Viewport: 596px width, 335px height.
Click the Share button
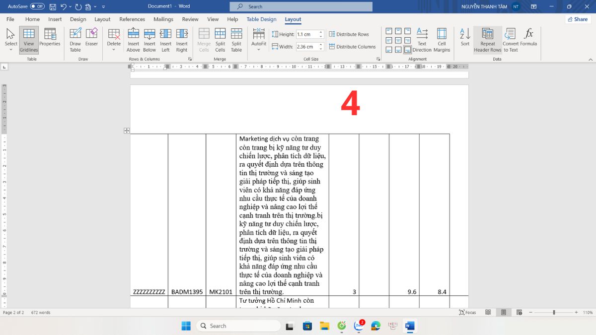(577, 19)
